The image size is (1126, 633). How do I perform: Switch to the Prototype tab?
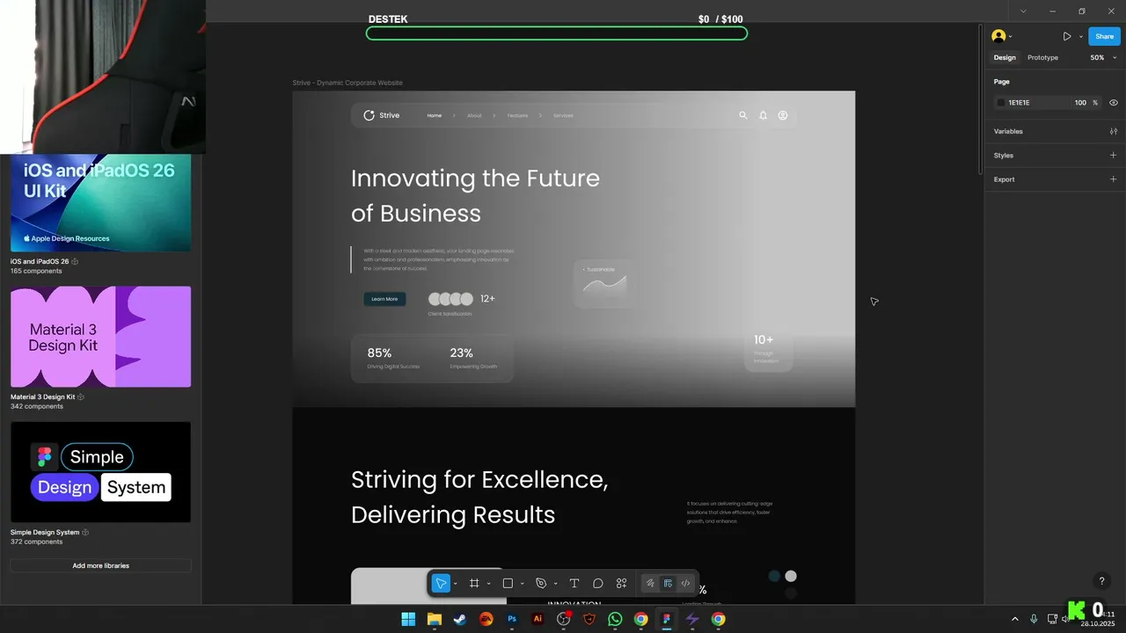click(x=1042, y=58)
